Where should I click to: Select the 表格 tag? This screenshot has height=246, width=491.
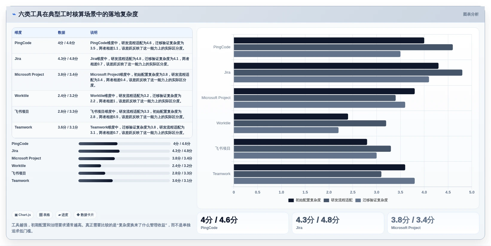coord(45,215)
